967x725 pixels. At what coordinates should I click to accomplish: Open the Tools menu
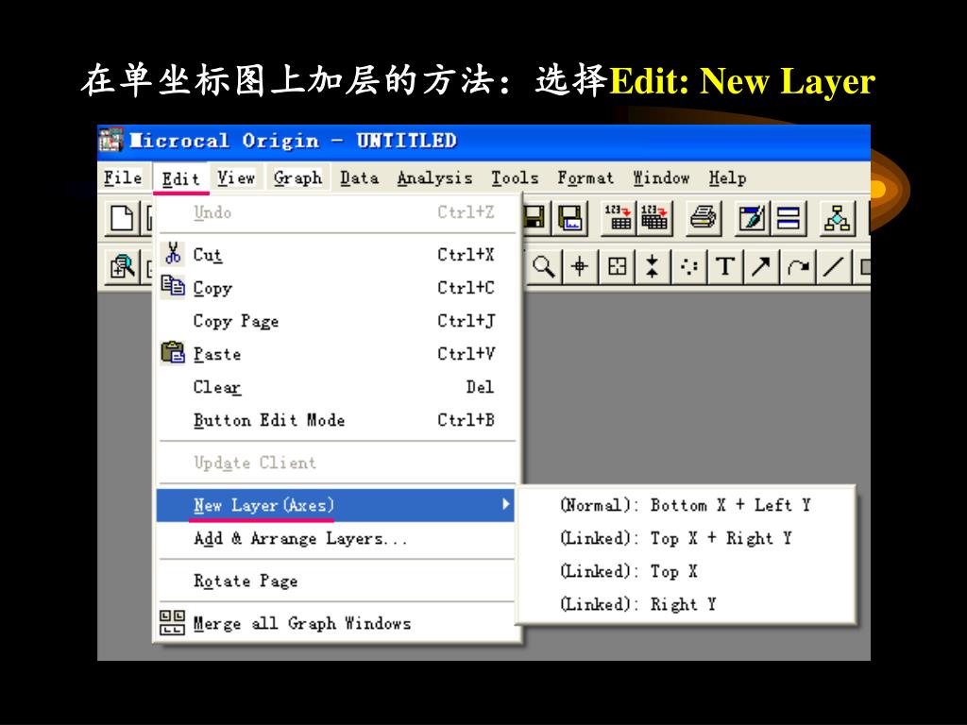[x=515, y=178]
